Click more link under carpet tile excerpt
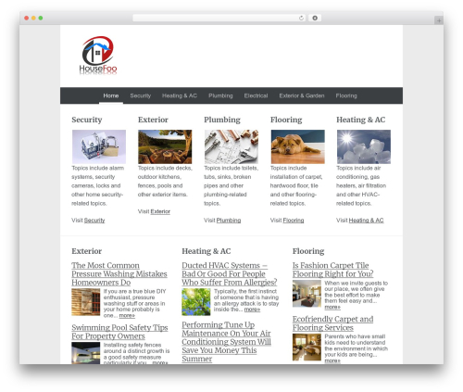 (x=332, y=307)
